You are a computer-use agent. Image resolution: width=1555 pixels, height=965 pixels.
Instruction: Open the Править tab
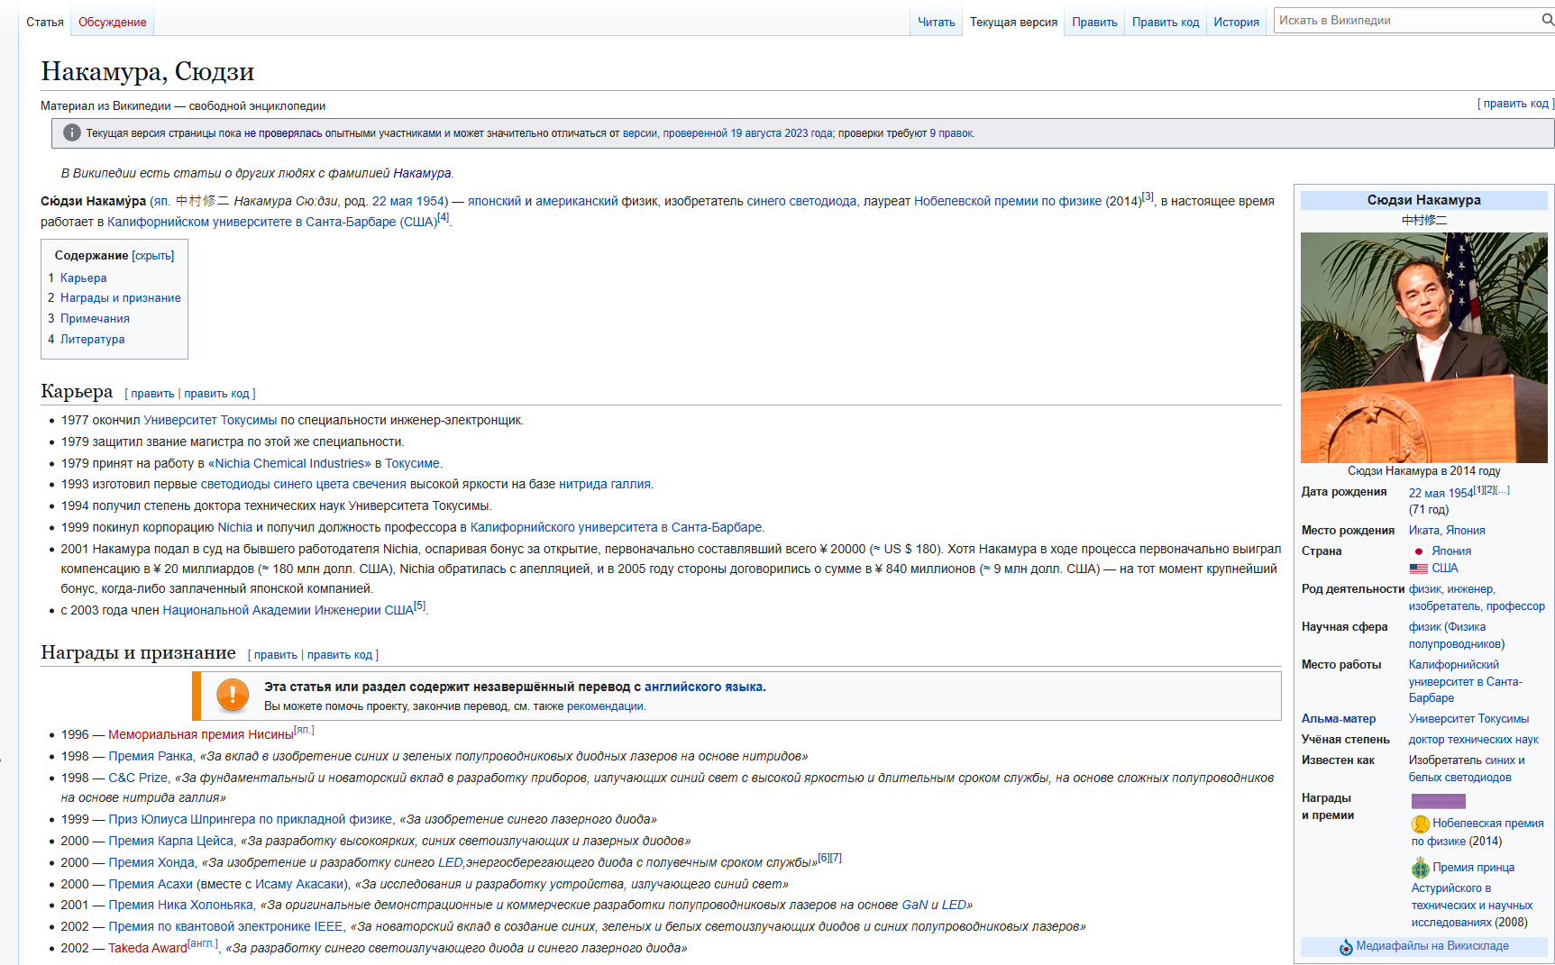(1094, 22)
